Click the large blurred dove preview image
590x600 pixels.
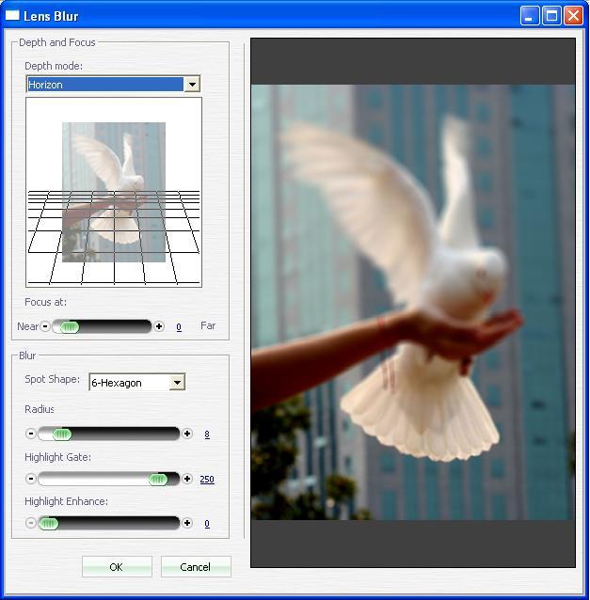tap(413, 302)
